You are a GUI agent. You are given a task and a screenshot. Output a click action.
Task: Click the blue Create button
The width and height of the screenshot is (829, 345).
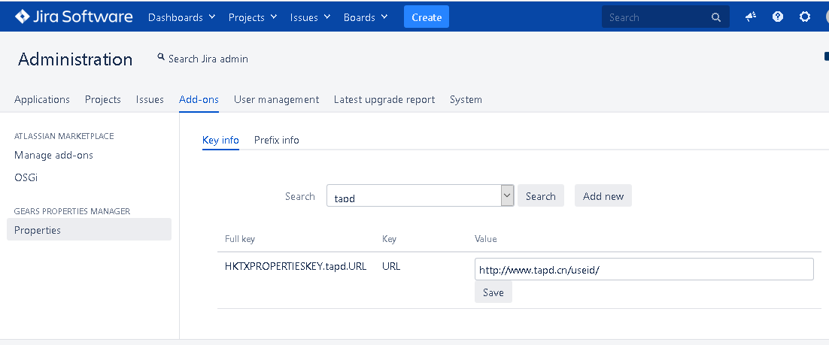tap(426, 17)
